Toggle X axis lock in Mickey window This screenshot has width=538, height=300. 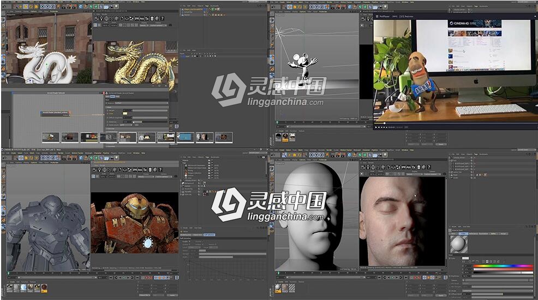tap(312, 7)
